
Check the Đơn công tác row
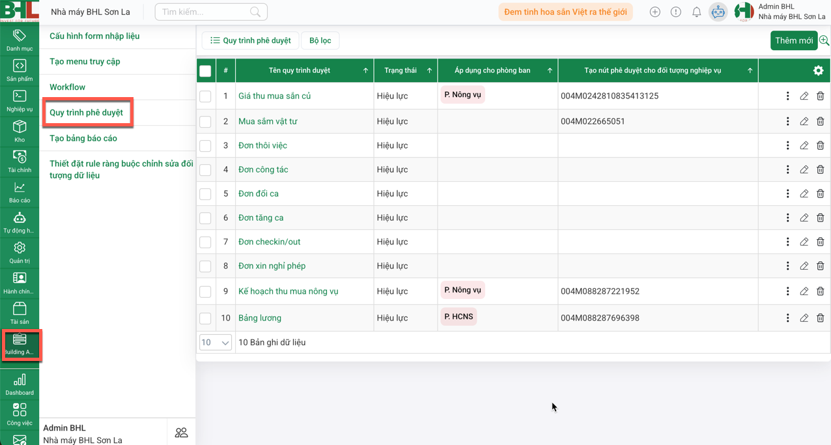[205, 170]
